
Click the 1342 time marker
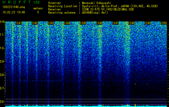click(x=35, y=23)
